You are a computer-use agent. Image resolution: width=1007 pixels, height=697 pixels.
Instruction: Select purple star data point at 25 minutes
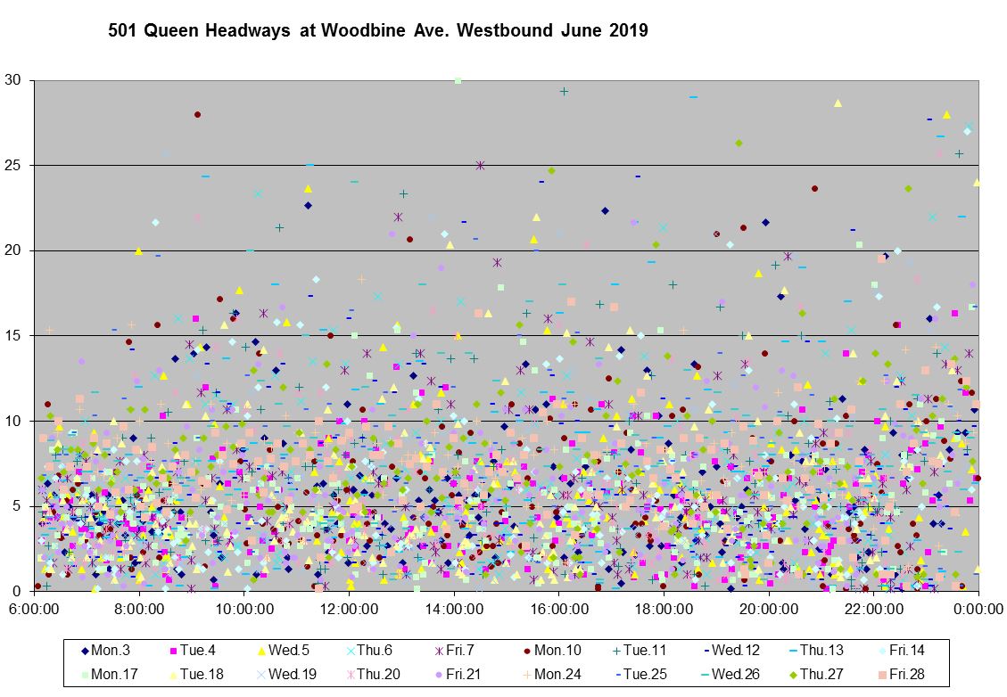coord(480,165)
